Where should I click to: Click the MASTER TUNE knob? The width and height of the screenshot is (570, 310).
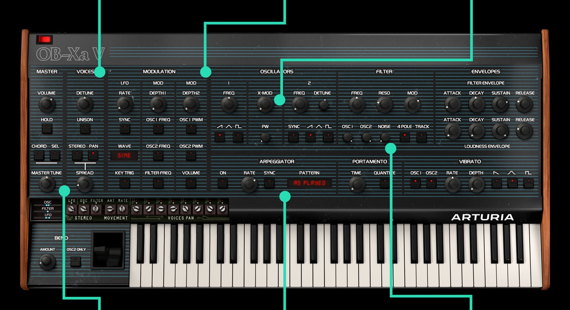point(47,184)
